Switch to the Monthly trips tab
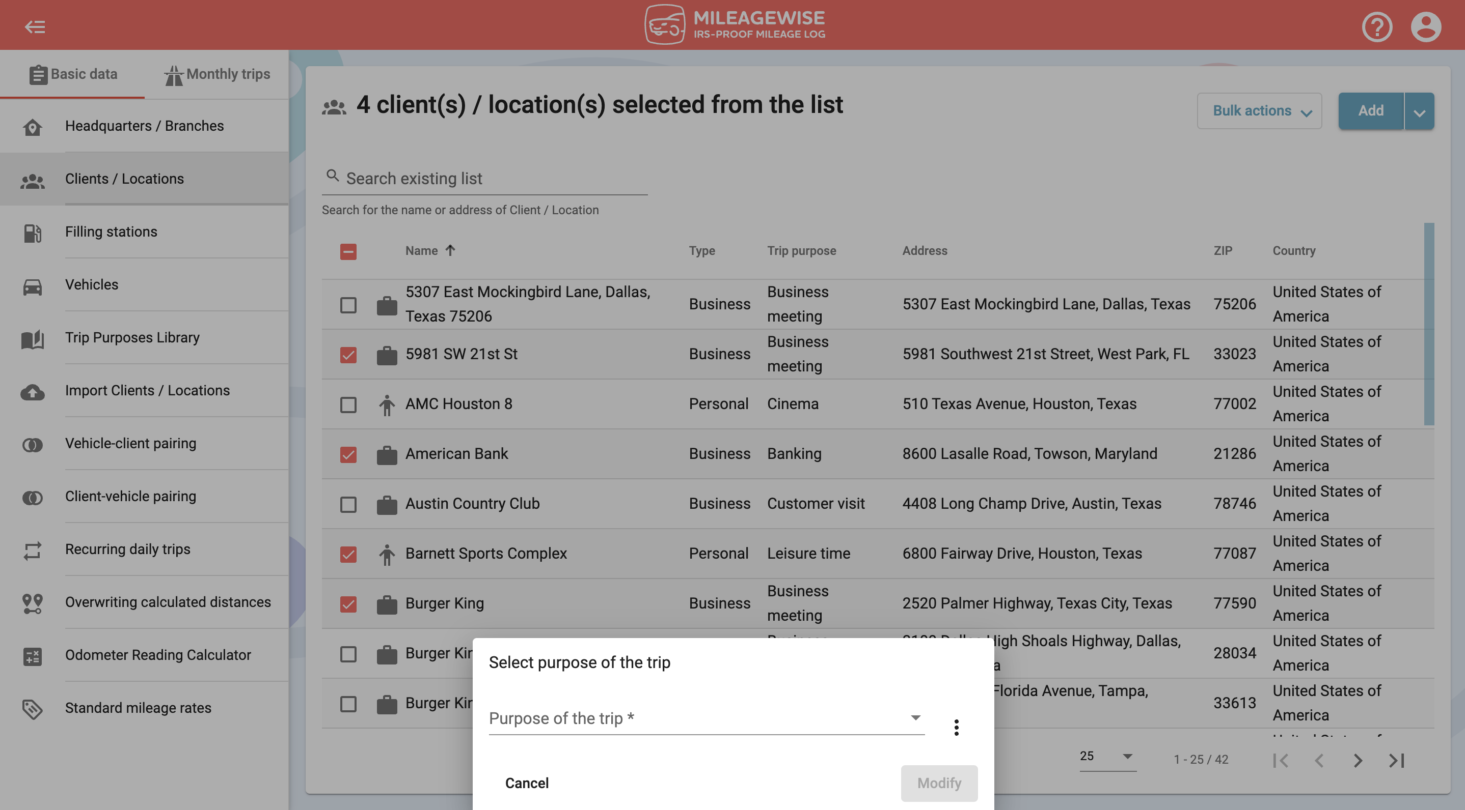The width and height of the screenshot is (1465, 810). 216,74
